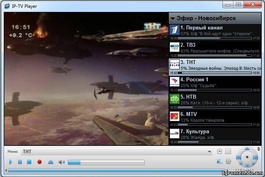The image size is (265, 177).
Task: Click the timeshift seek bar at bottom
Action: click(x=116, y=171)
